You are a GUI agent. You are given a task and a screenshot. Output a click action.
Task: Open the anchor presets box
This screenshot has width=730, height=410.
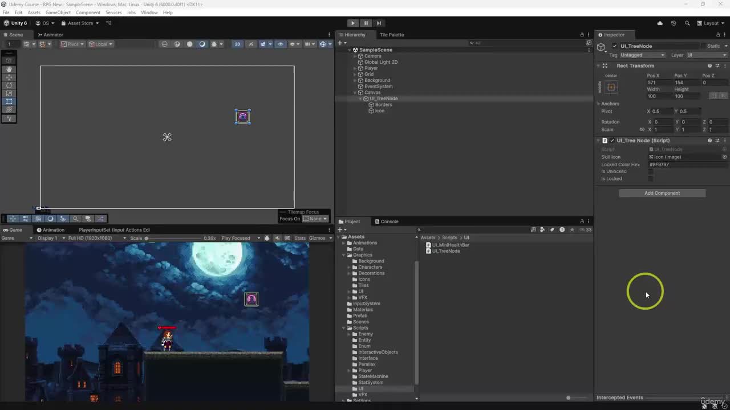click(611, 87)
